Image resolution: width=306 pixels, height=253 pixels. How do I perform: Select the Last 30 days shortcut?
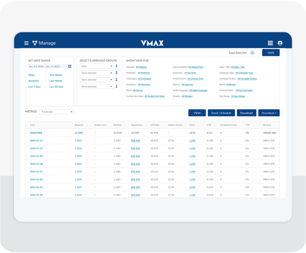coord(56,87)
